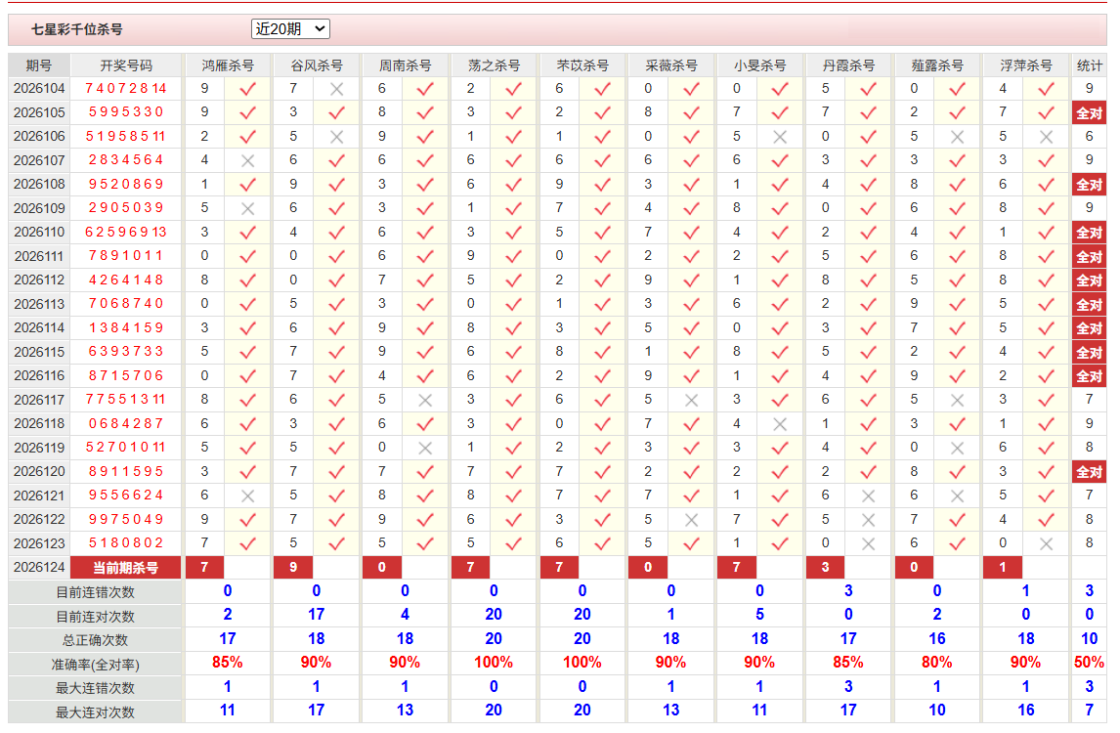The height and width of the screenshot is (733, 1120).
Task: Click the X mark for 周南杀号 in row 2026117
Action: pyautogui.click(x=425, y=400)
